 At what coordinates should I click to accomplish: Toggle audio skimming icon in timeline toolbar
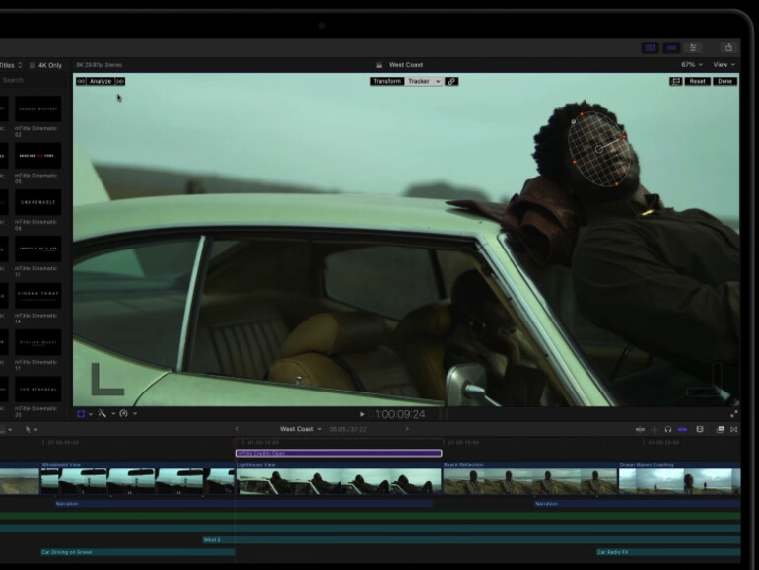pyautogui.click(x=655, y=430)
